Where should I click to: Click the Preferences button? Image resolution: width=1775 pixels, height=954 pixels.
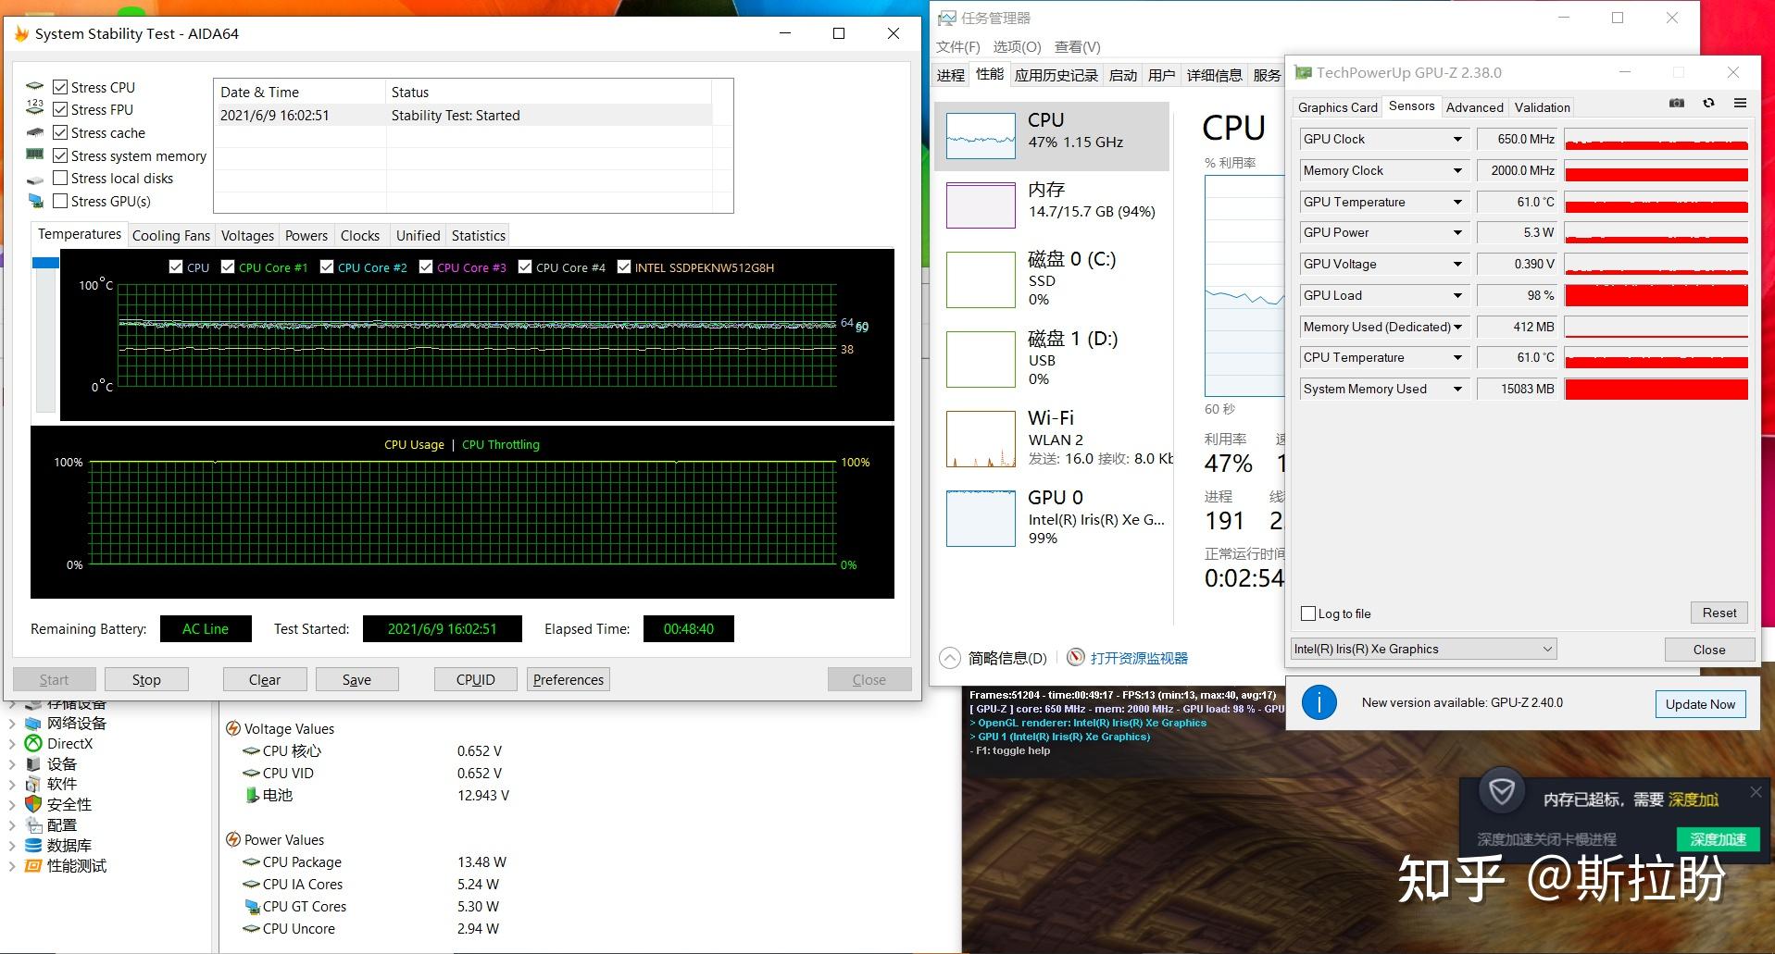point(569,679)
